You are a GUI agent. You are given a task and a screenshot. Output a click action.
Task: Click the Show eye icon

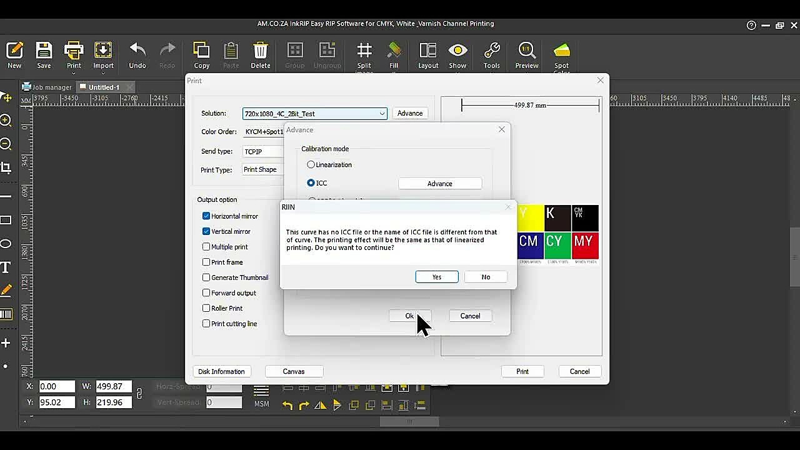457,55
